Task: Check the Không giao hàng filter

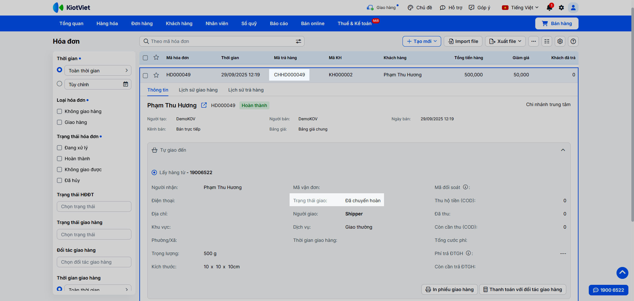Action: tap(59, 111)
